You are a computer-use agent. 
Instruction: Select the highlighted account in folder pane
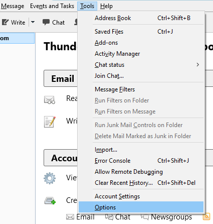(17, 38)
